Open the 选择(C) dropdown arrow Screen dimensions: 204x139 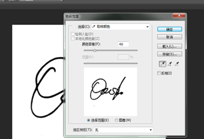coord(147,27)
